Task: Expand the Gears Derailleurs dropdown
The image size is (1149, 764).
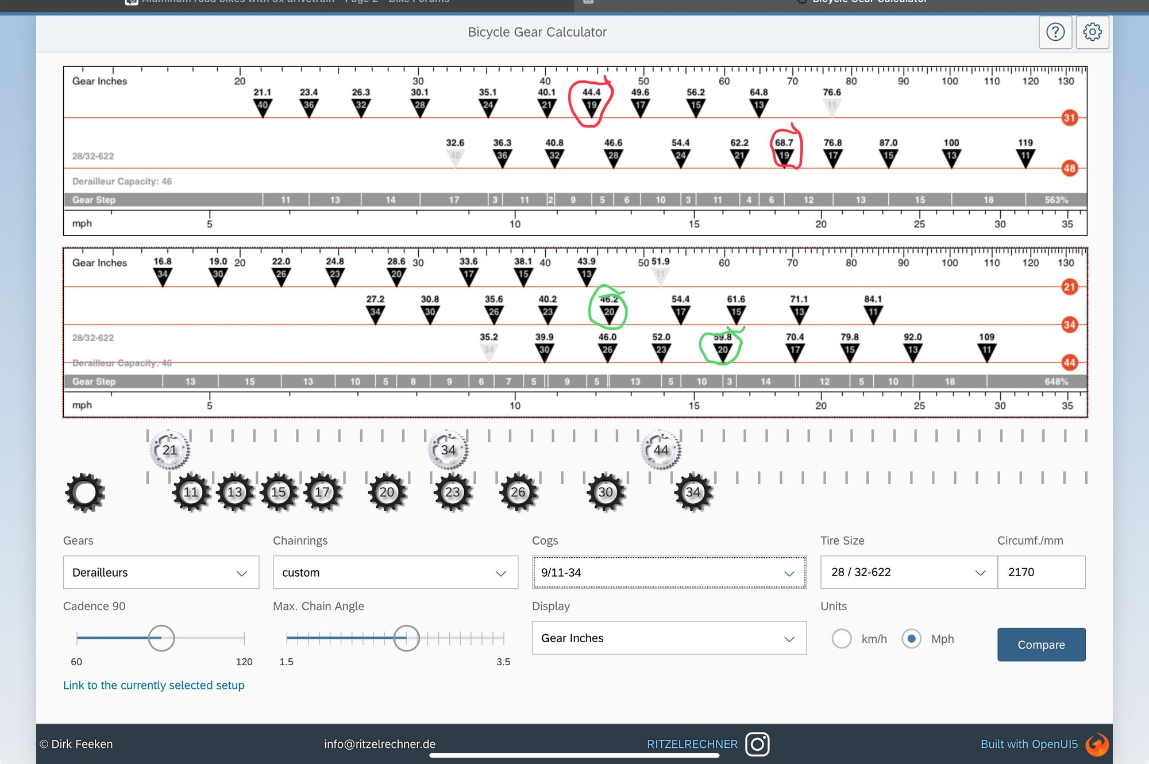Action: [161, 572]
